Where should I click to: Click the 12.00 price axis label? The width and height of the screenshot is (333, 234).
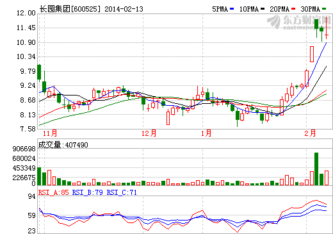pyautogui.click(x=26, y=13)
